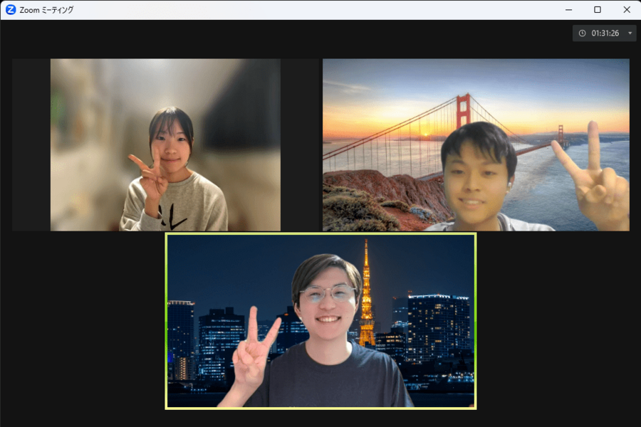Expand the dropdown arrow next to the timer
The height and width of the screenshot is (427, 641).
click(630, 33)
